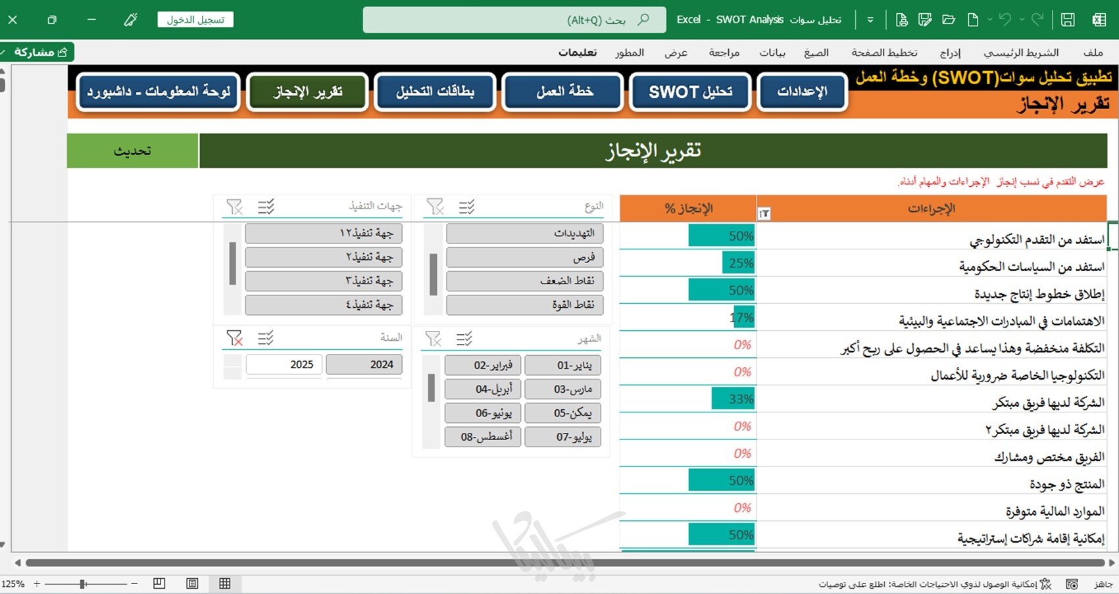This screenshot has height=594, width=1119.
Task: Open the ملف menu tab
Action: click(x=1093, y=53)
